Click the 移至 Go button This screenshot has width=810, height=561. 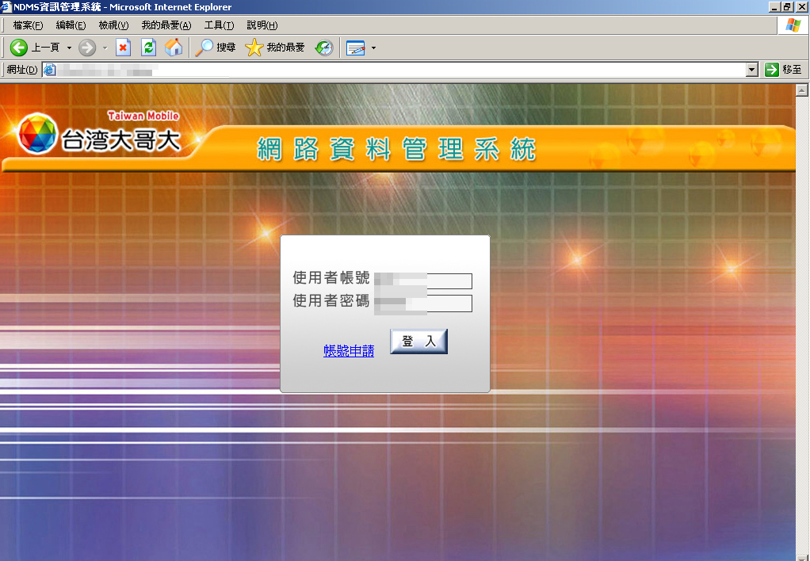pos(783,70)
